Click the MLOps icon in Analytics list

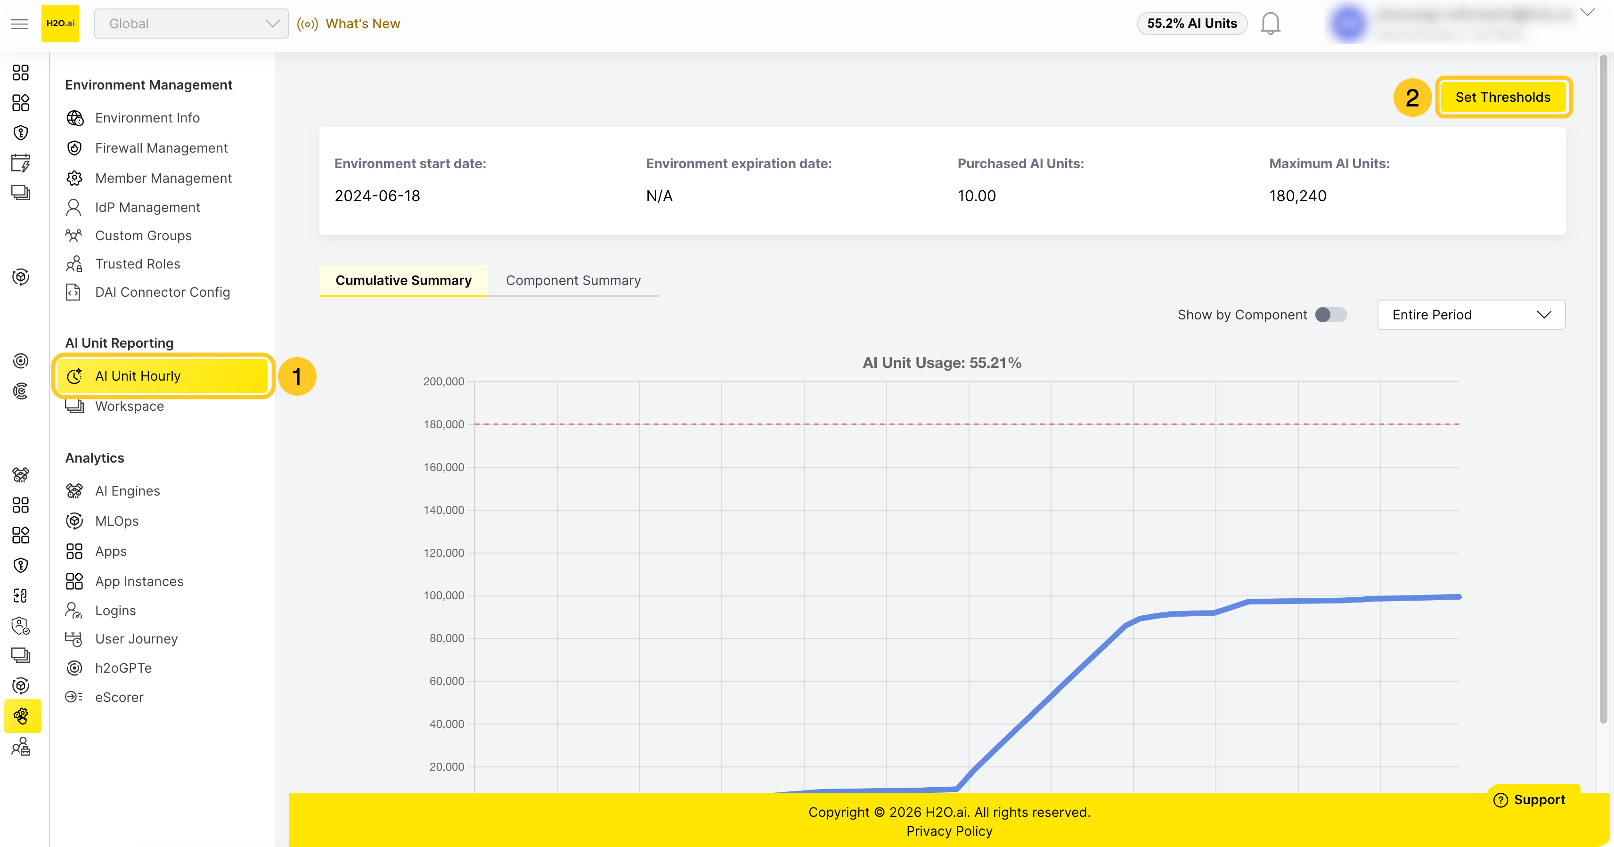74,521
